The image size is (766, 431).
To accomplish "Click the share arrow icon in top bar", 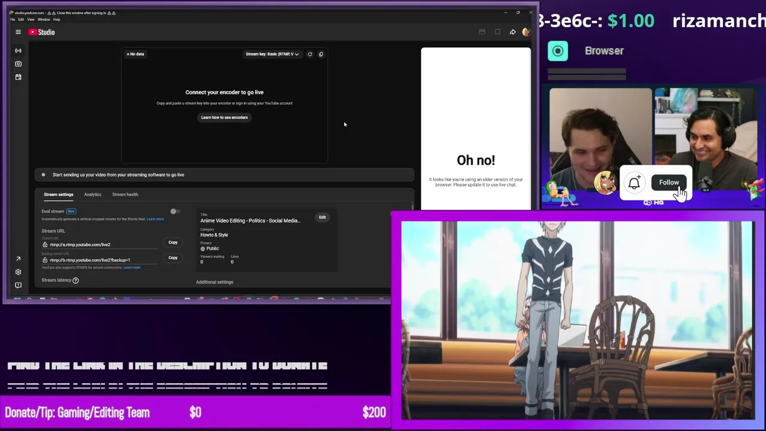I will click(x=513, y=32).
